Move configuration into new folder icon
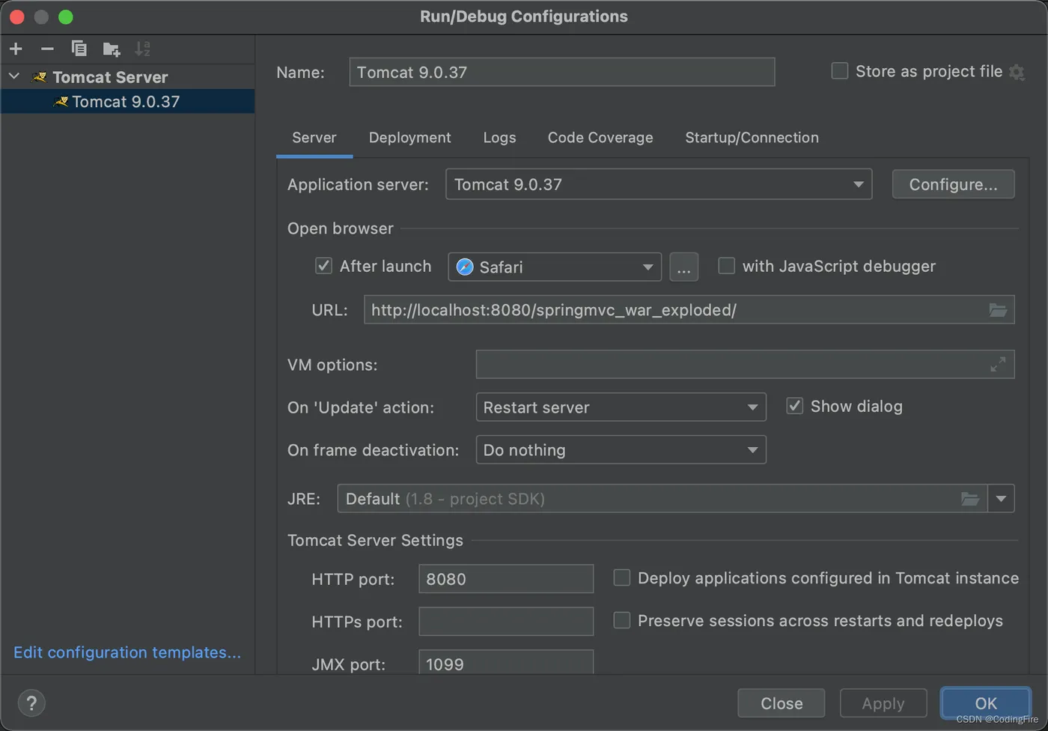The width and height of the screenshot is (1048, 731). click(112, 49)
